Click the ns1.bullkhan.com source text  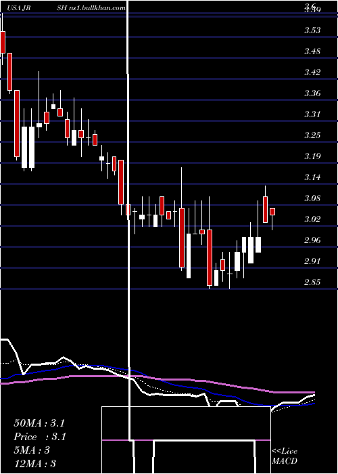[98, 8]
